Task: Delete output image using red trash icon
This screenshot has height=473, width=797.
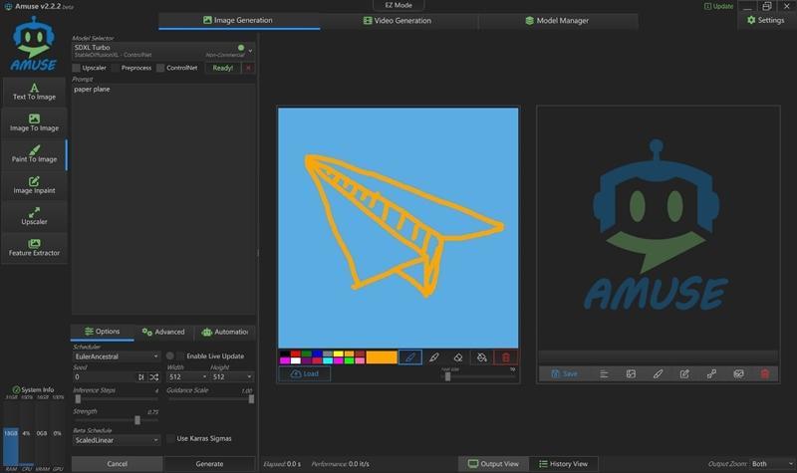Action: [765, 373]
